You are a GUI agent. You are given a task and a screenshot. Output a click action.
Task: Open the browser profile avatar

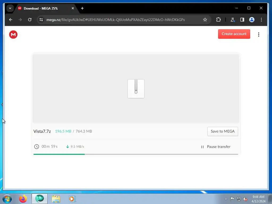(x=252, y=20)
